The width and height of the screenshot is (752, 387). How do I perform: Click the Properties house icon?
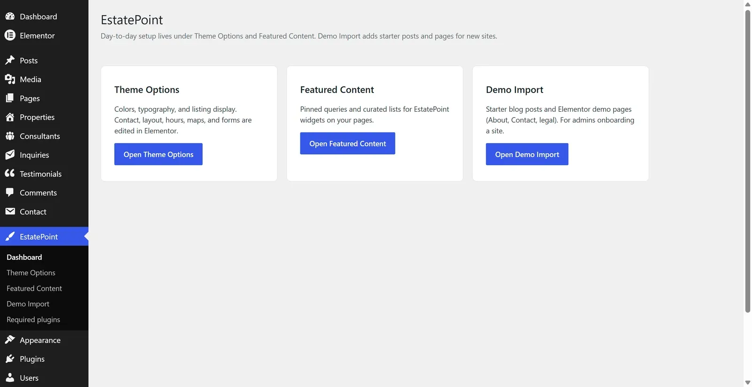[10, 117]
